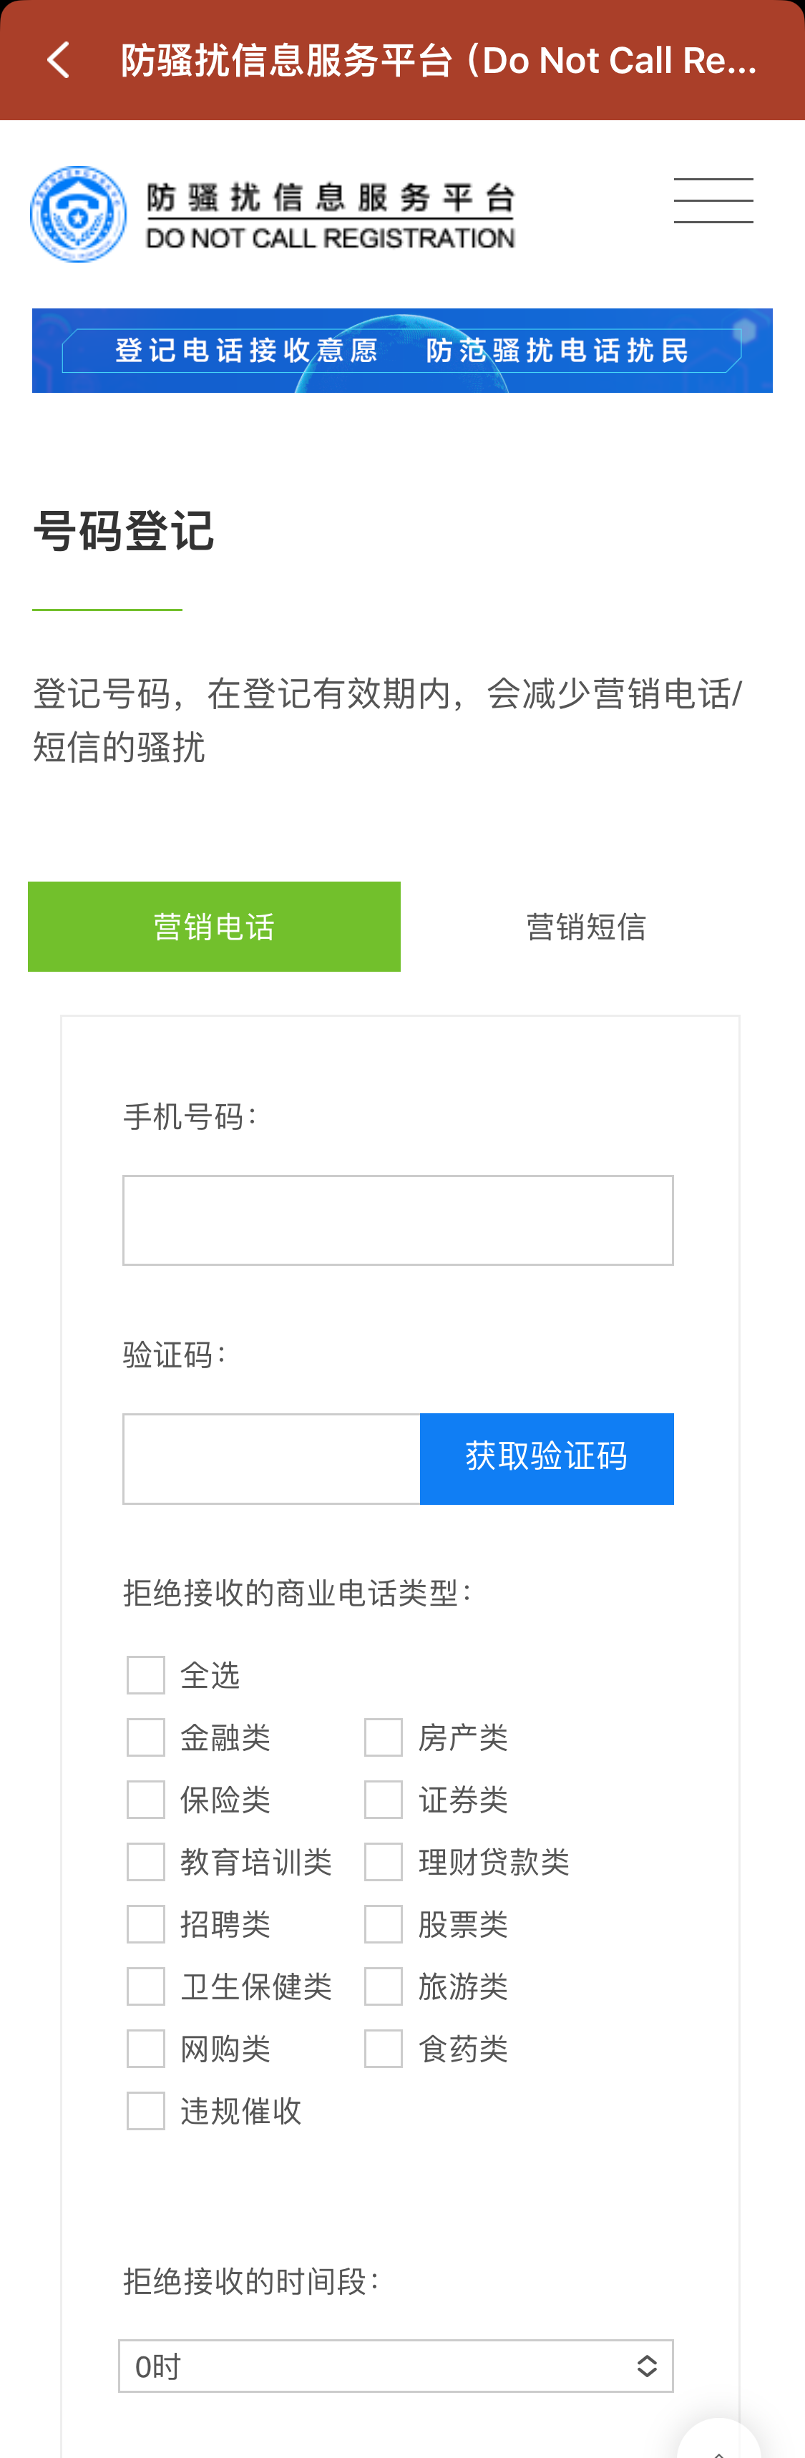
Task: Click the 获取验证码 button
Action: pyautogui.click(x=547, y=1458)
